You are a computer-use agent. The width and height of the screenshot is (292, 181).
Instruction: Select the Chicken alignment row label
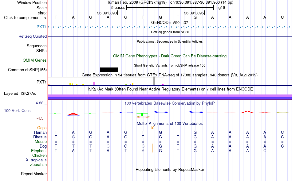click(39, 155)
